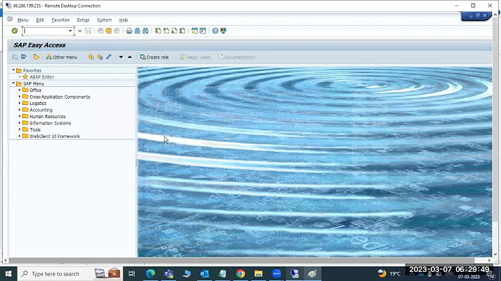Select the Accounting tree label
This screenshot has height=281, width=501.
click(x=41, y=110)
